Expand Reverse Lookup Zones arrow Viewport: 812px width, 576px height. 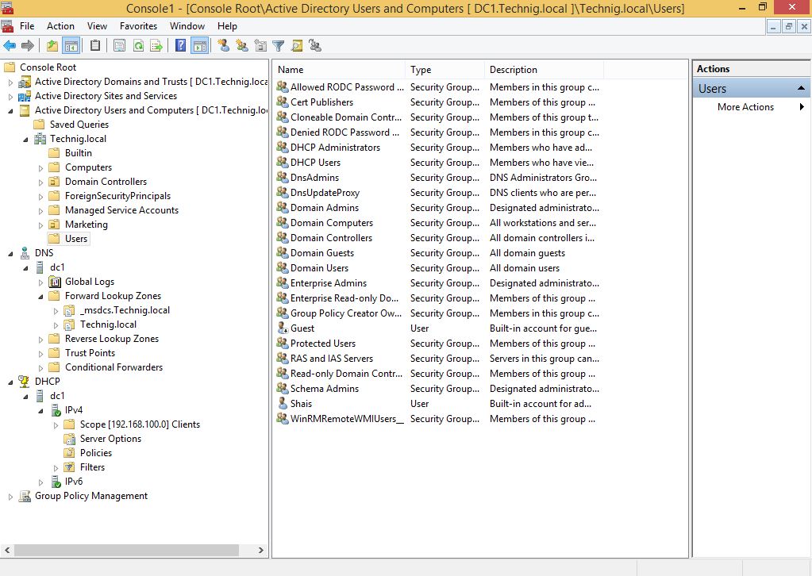(x=41, y=339)
